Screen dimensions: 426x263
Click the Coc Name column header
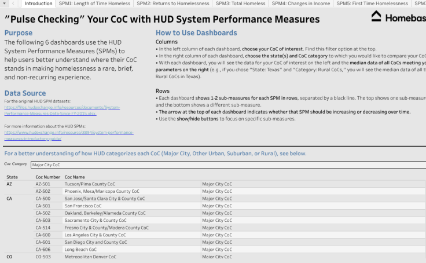[x=75, y=177]
